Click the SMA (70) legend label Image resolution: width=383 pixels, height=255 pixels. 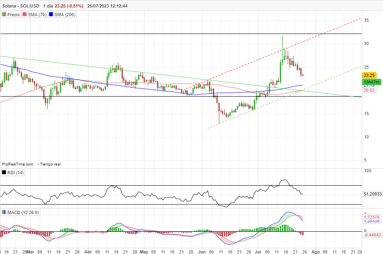click(37, 15)
